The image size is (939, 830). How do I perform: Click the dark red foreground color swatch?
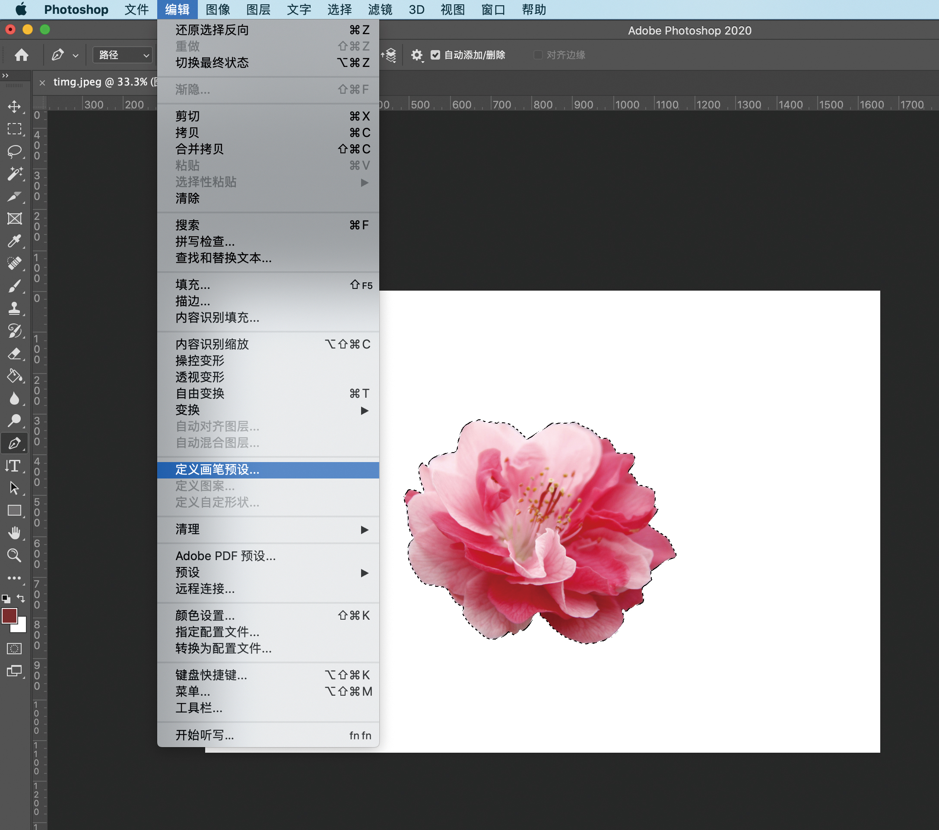point(9,615)
